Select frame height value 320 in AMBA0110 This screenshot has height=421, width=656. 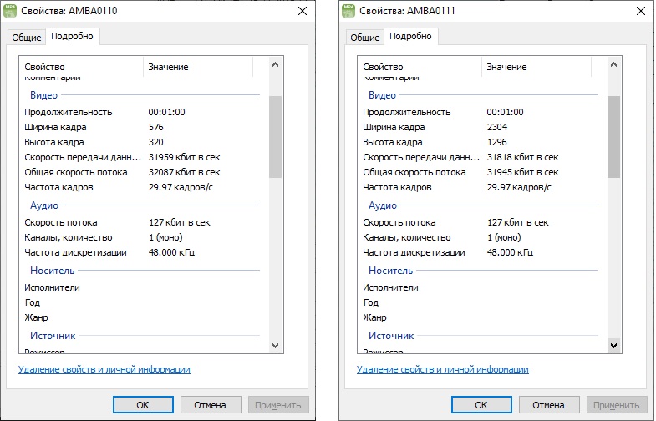point(156,142)
